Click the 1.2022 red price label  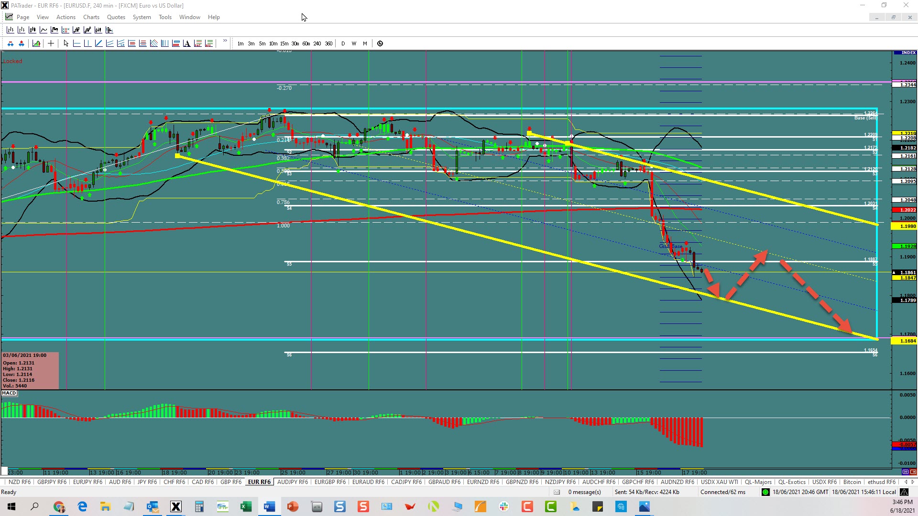(x=905, y=210)
